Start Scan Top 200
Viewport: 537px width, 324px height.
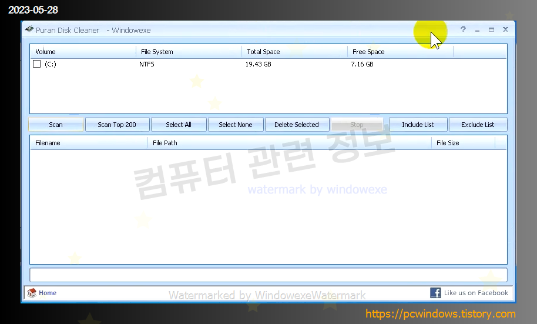pyautogui.click(x=117, y=125)
